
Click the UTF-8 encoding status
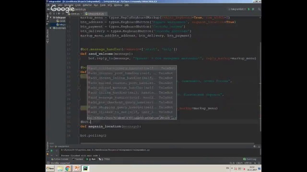[248, 163]
